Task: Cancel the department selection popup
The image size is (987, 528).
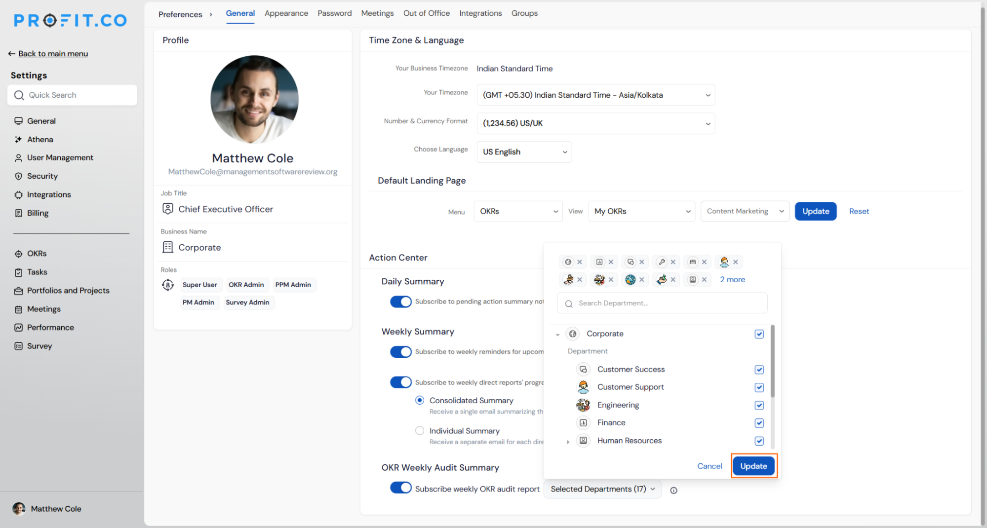Action: [x=710, y=466]
